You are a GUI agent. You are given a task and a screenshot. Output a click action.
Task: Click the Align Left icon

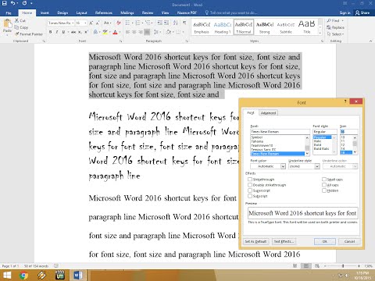(127, 32)
